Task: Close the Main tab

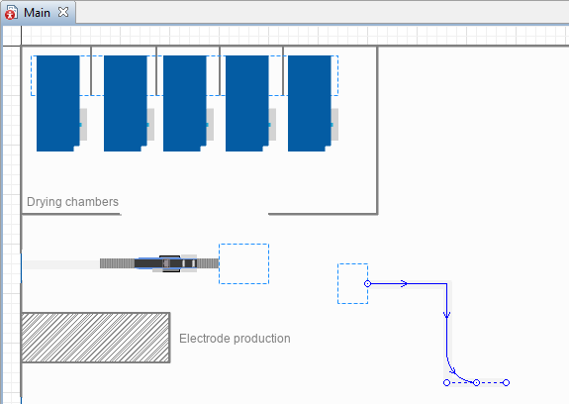Action: (63, 12)
